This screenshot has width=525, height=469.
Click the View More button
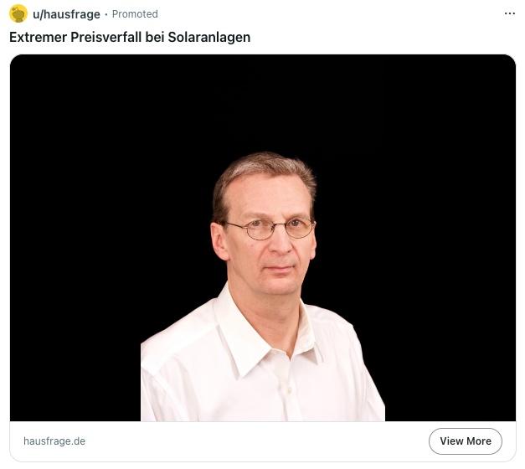(x=465, y=441)
